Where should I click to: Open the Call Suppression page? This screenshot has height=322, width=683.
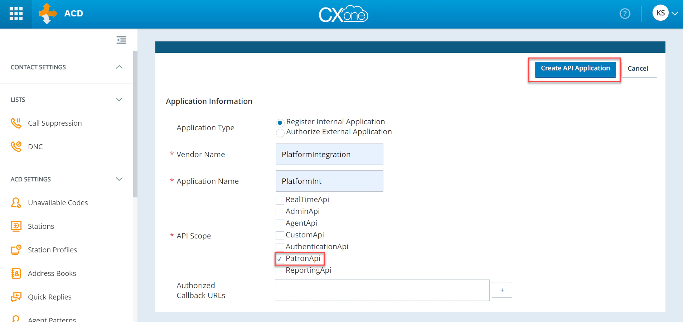click(x=55, y=123)
